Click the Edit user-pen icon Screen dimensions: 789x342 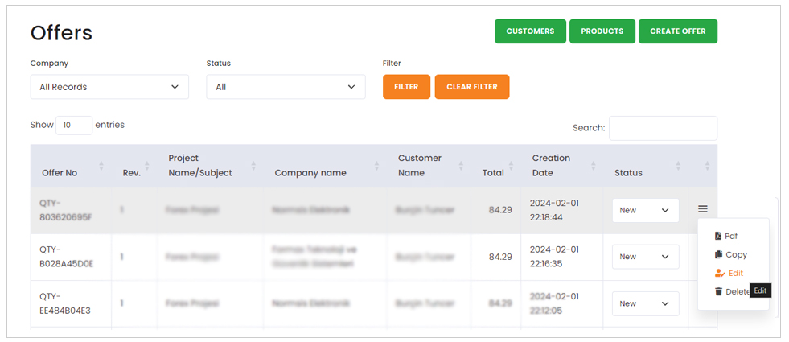coord(719,274)
